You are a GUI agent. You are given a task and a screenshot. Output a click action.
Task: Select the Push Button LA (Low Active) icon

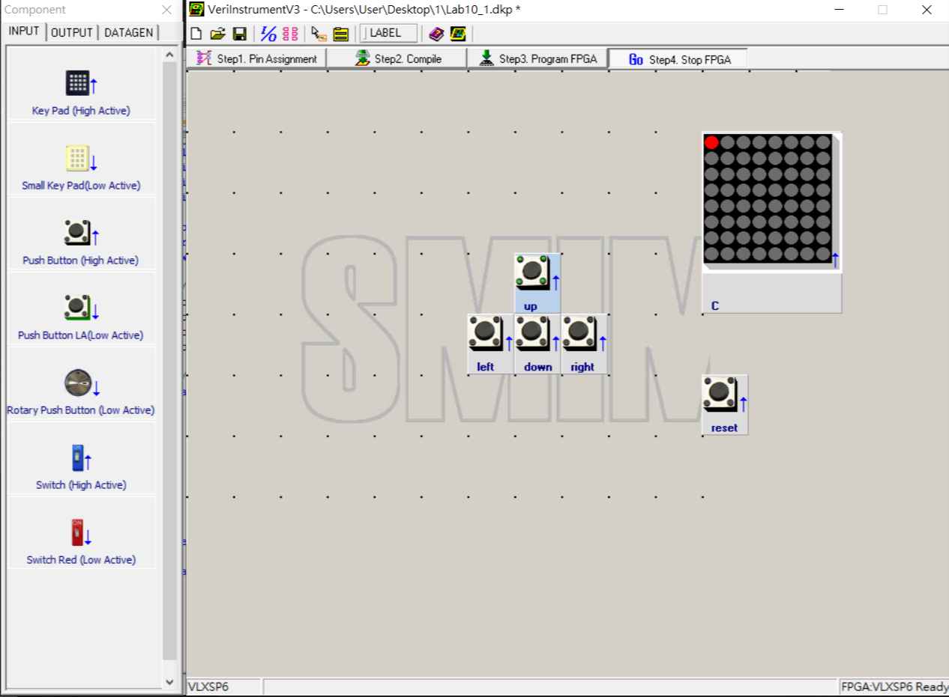pyautogui.click(x=81, y=307)
